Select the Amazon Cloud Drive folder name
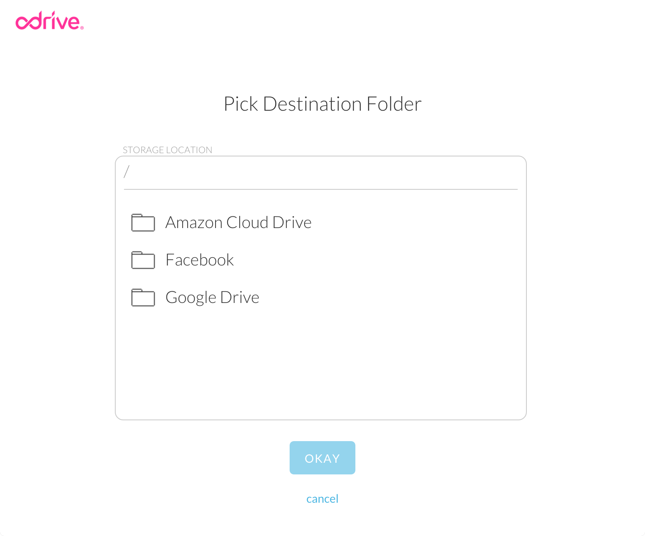Screen dimensions: 645x536 click(x=238, y=223)
